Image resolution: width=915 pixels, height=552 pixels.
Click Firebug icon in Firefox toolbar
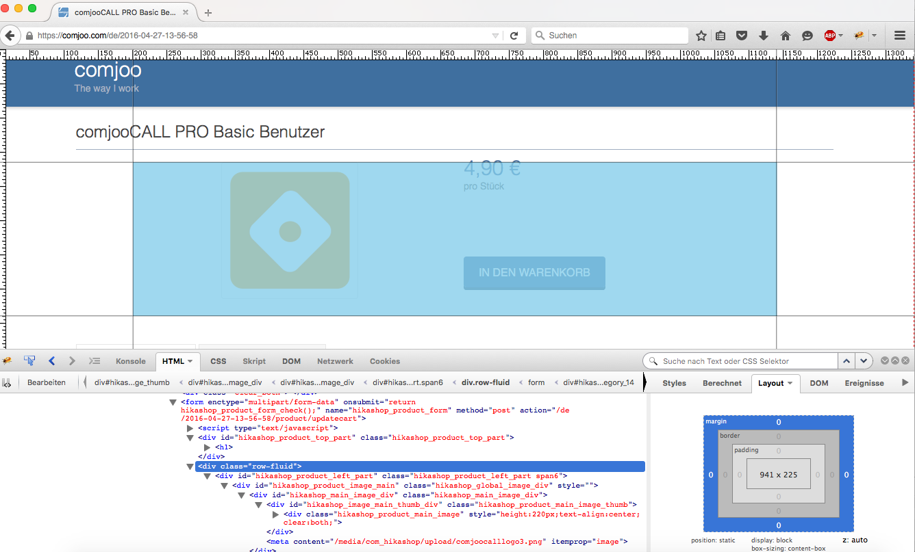(x=859, y=36)
